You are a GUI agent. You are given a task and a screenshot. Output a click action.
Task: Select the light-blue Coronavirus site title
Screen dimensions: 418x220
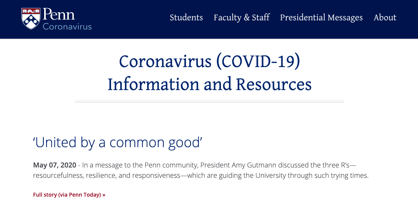[67, 26]
